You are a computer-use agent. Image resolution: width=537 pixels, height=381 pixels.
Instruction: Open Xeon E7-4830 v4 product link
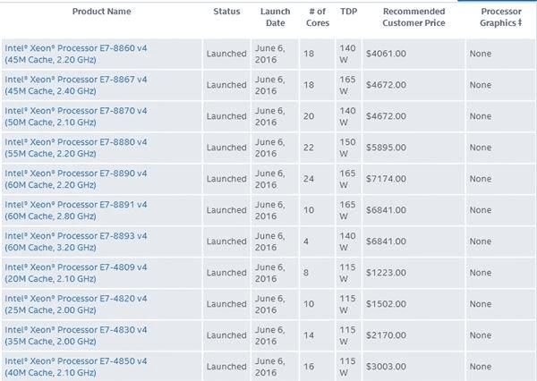point(74,329)
